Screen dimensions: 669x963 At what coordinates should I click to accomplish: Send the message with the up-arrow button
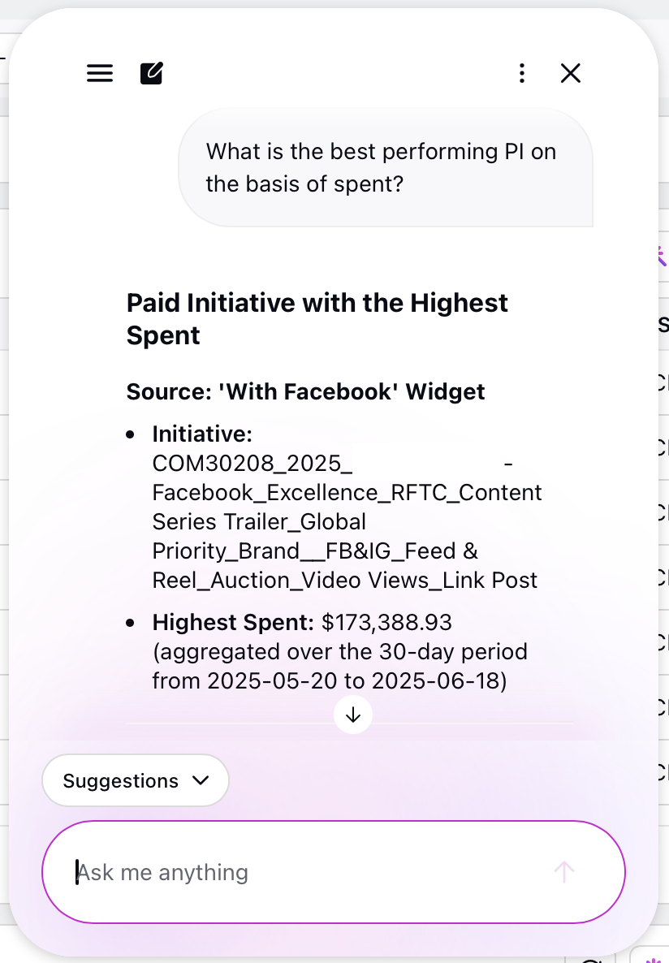pyautogui.click(x=564, y=871)
